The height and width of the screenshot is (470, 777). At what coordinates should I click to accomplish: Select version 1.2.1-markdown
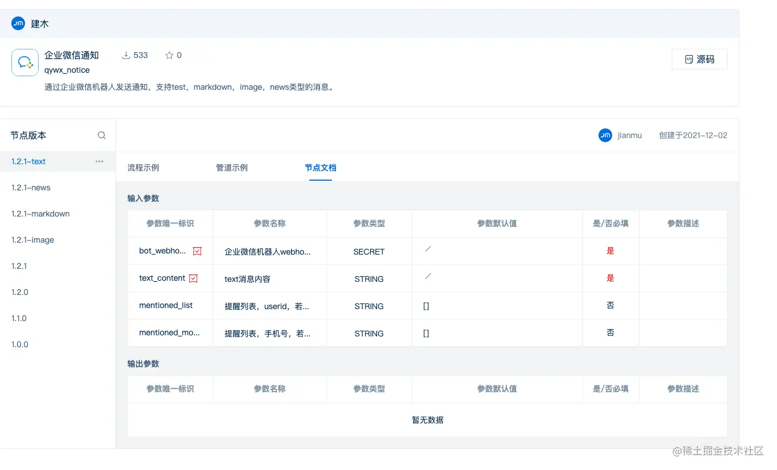[x=40, y=214]
